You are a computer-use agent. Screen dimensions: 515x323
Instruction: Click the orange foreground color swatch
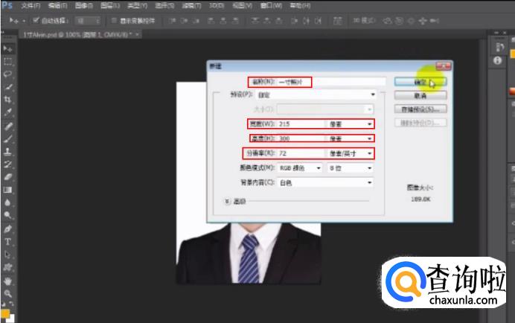[5, 313]
